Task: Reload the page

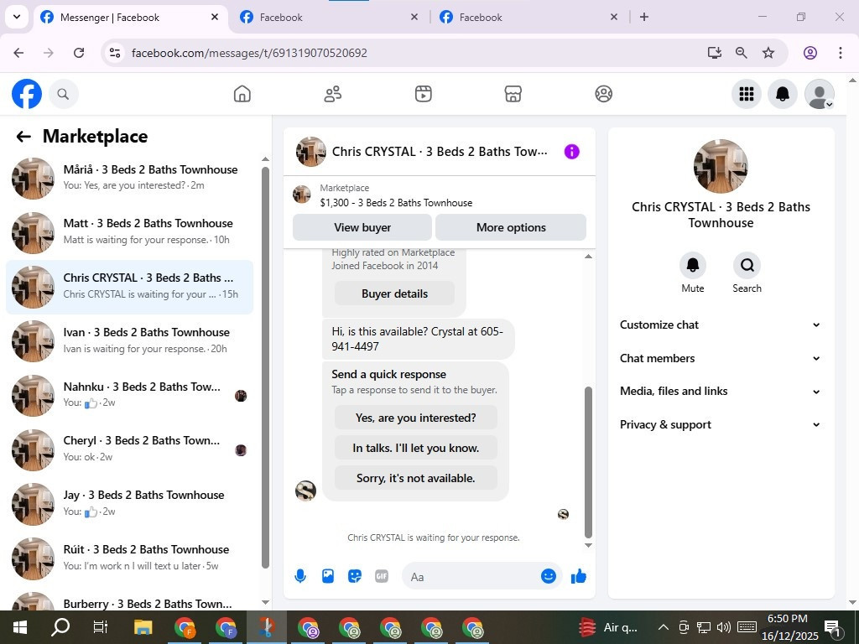Action: tap(79, 53)
